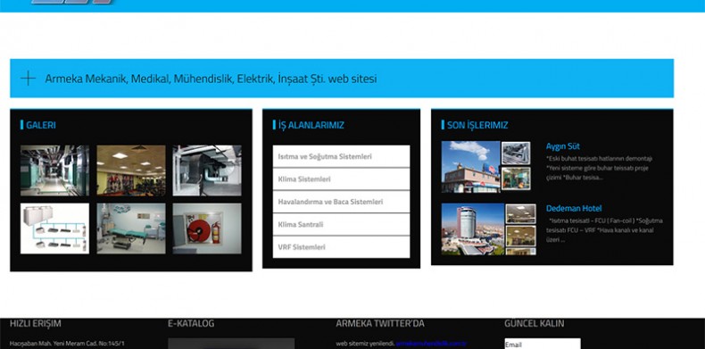
Task: Click the Dedeman Hotel description text
Action: (x=605, y=229)
